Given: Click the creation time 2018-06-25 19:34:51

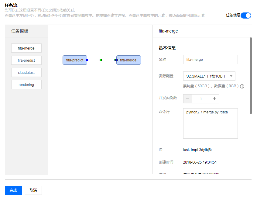Looking at the screenshot, I should coord(200,162).
